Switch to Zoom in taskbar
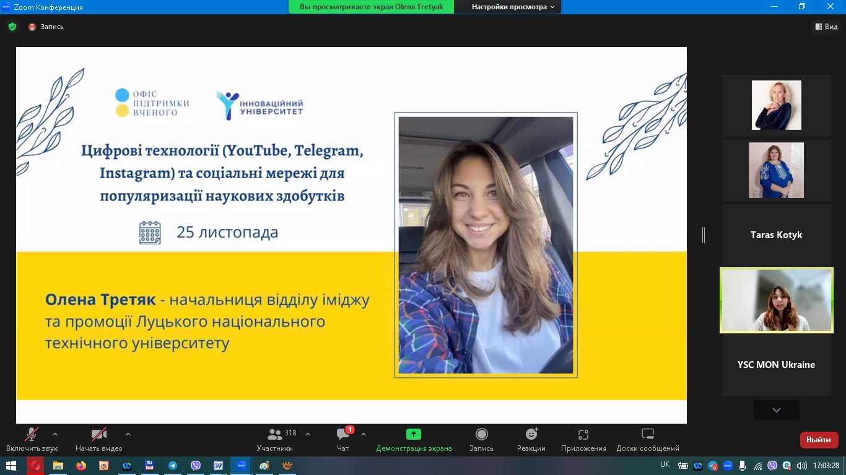This screenshot has height=475, width=846. coord(242,466)
